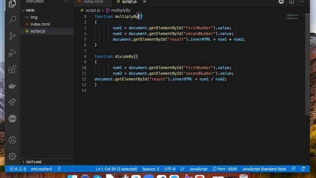Click the divideBy function name on line 8

point(124,56)
